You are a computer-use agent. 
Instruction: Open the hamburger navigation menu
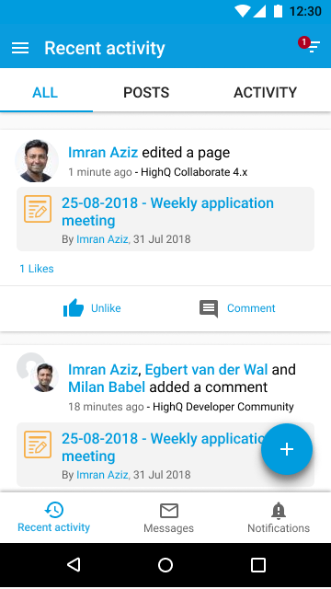tap(20, 48)
